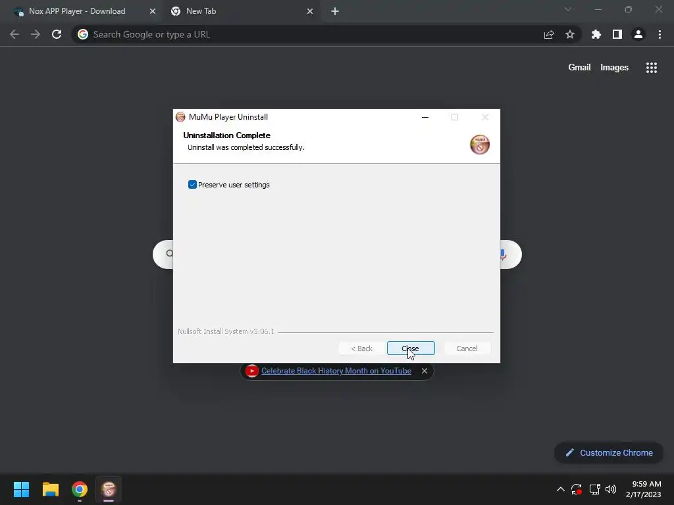
Task: Click voice search microphone icon
Action: [x=504, y=254]
